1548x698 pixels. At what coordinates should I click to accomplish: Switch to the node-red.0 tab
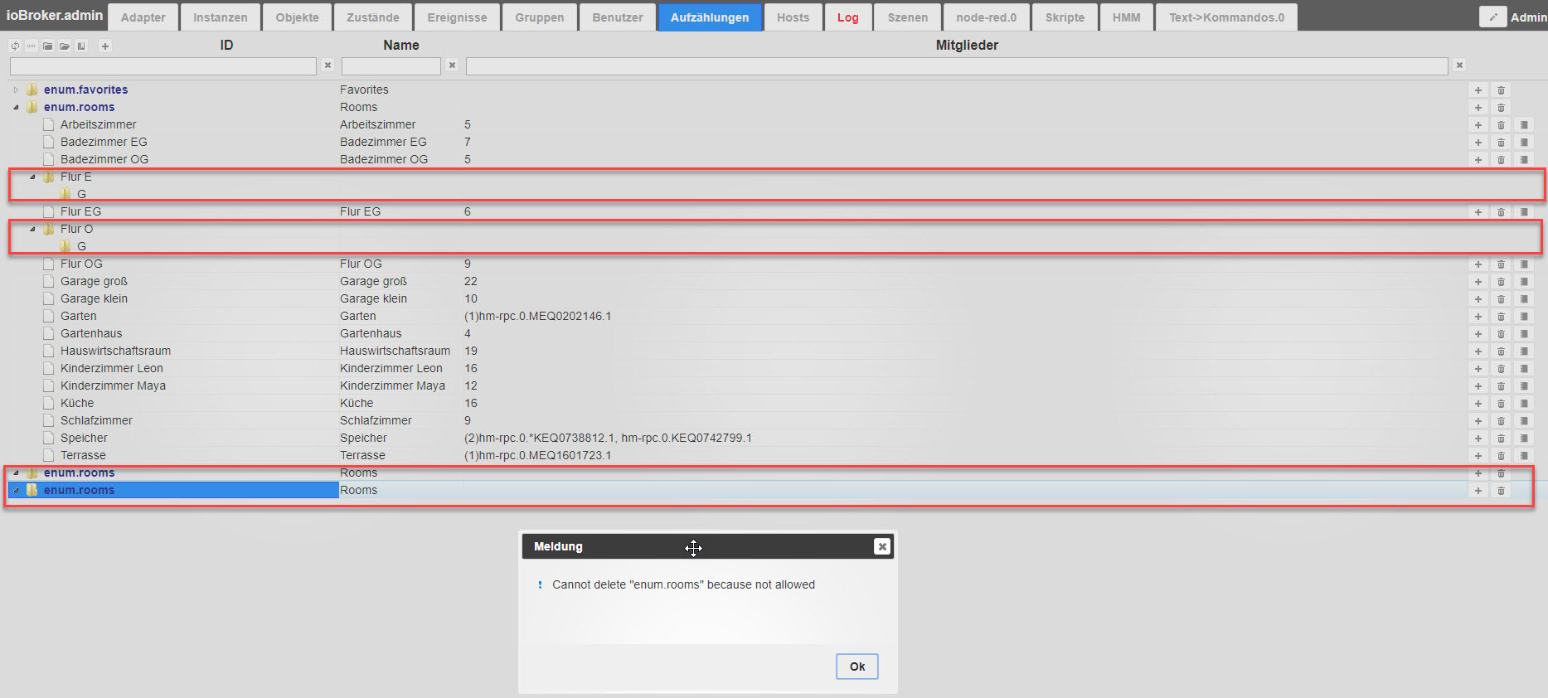(986, 17)
